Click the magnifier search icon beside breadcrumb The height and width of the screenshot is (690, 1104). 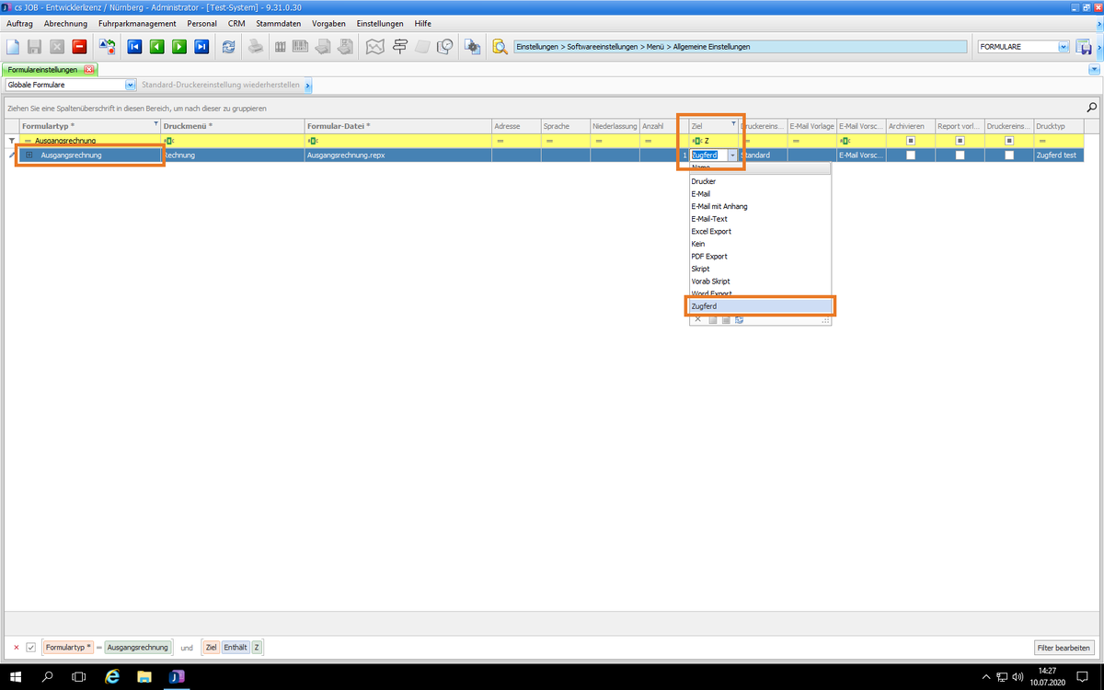click(x=500, y=46)
